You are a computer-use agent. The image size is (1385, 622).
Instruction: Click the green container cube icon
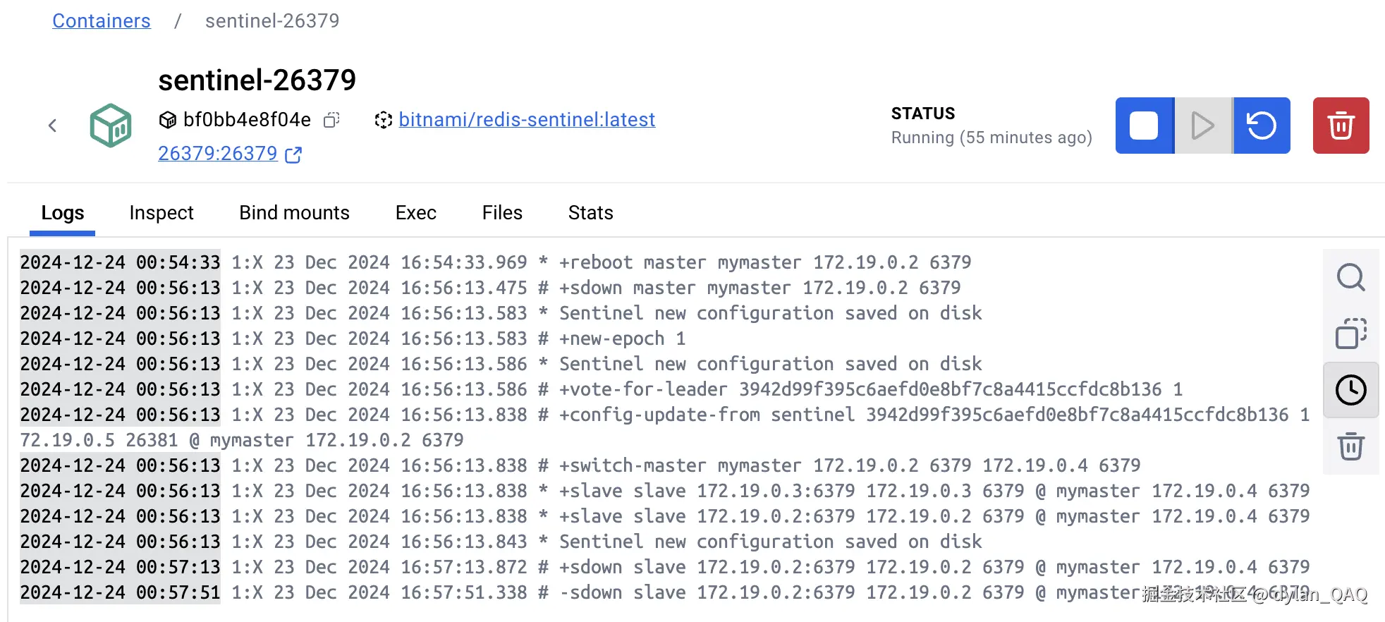click(111, 126)
